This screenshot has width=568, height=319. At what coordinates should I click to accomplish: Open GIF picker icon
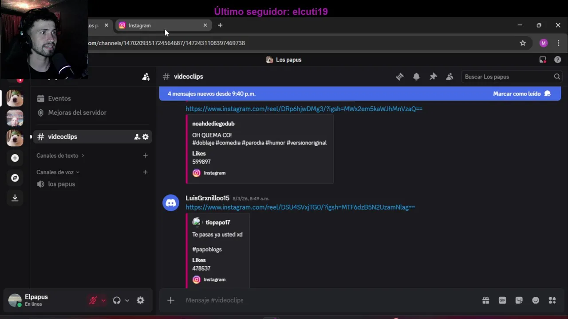[x=502, y=300]
